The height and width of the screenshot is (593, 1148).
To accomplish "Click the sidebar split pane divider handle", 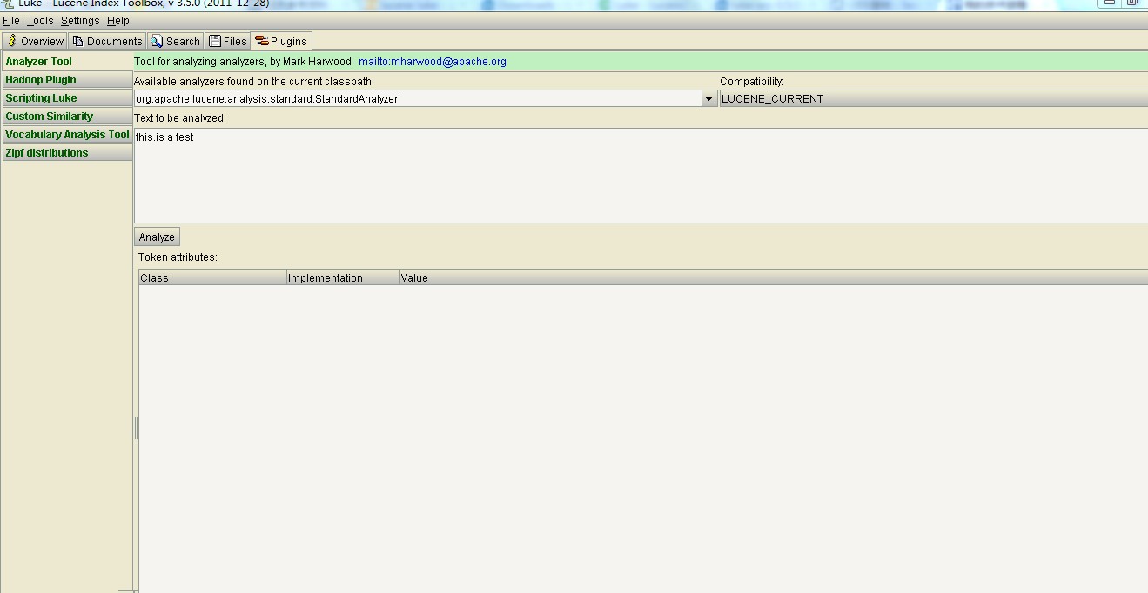I will (x=136, y=428).
